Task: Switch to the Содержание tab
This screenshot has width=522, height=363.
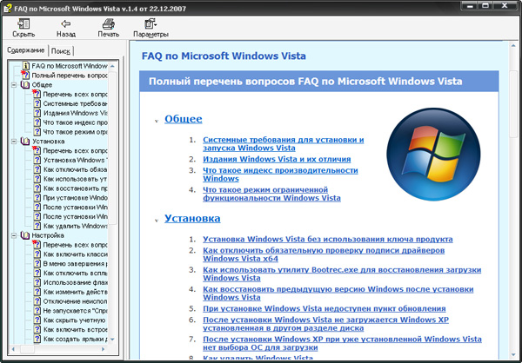Action: click(x=26, y=50)
